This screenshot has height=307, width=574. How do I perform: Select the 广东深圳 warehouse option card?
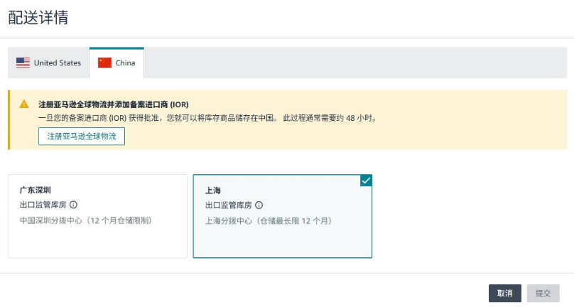tap(98, 216)
